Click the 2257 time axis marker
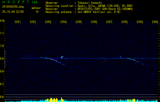Viewport: 160px width, 102px height. [x=109, y=22]
